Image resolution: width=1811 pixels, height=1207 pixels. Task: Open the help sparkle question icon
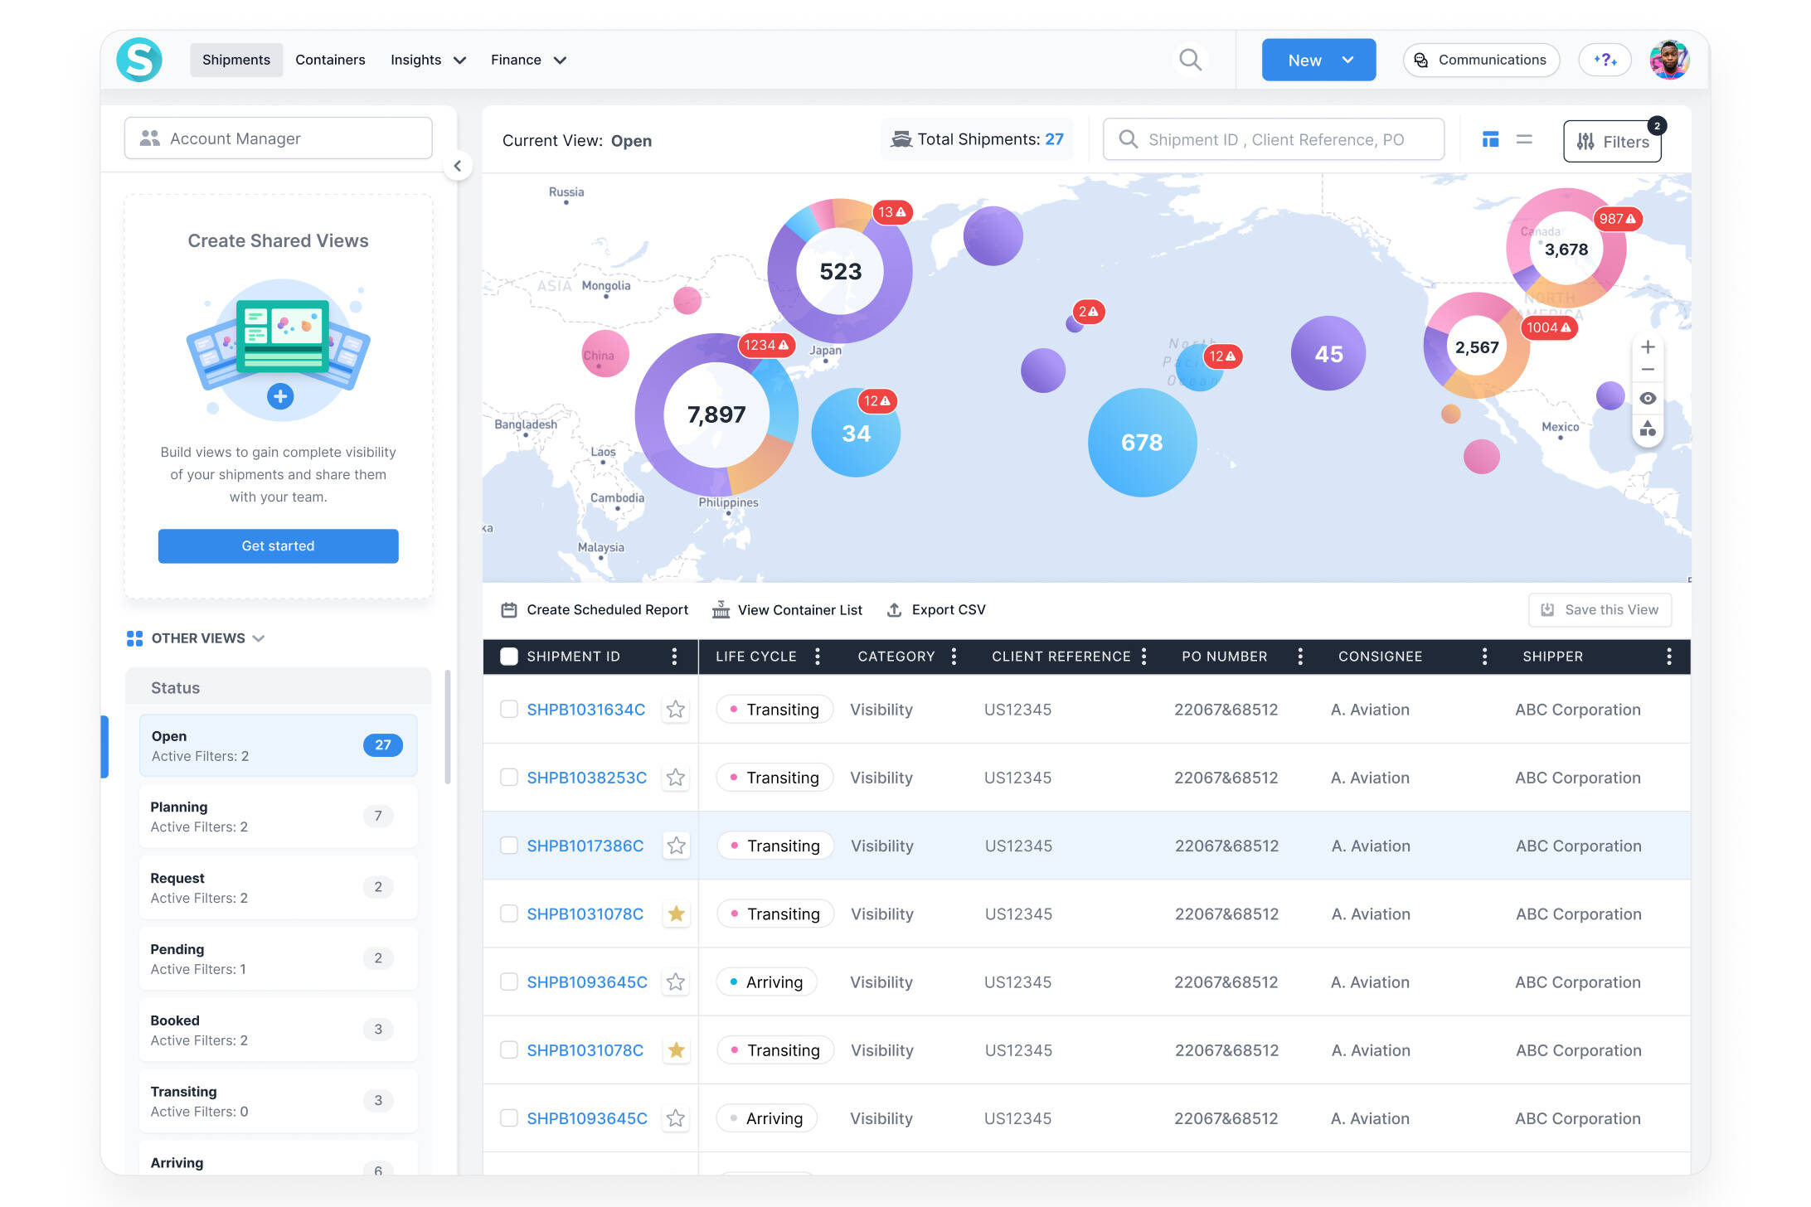pyautogui.click(x=1605, y=60)
